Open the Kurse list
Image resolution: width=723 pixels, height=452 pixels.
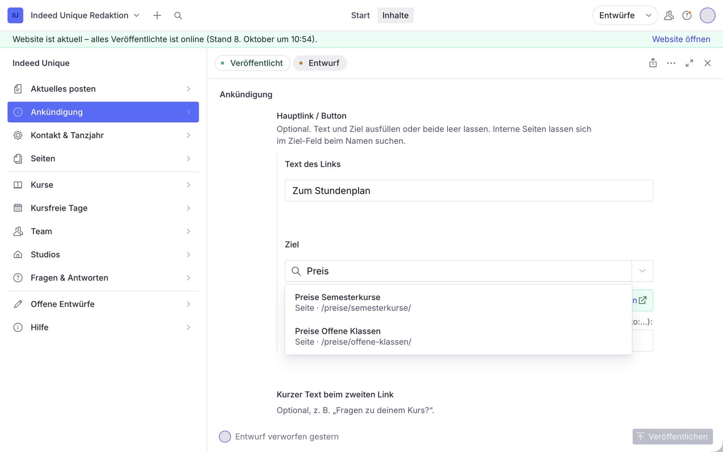pos(103,185)
